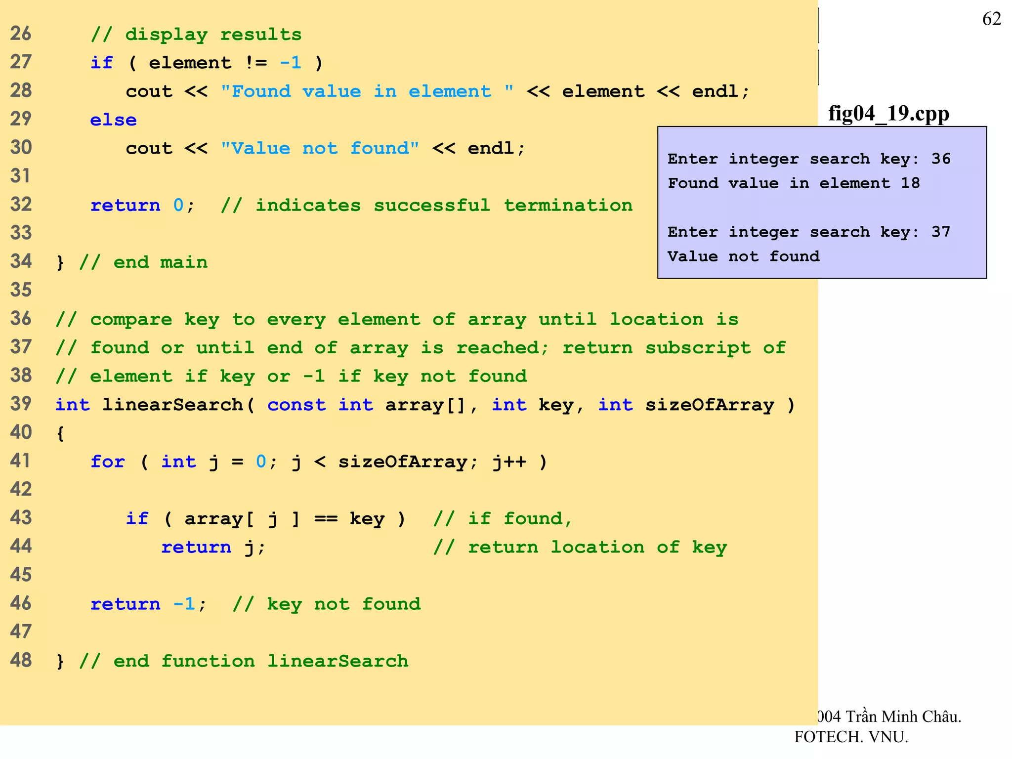Click the 'else' keyword on line 29

pyautogui.click(x=113, y=120)
